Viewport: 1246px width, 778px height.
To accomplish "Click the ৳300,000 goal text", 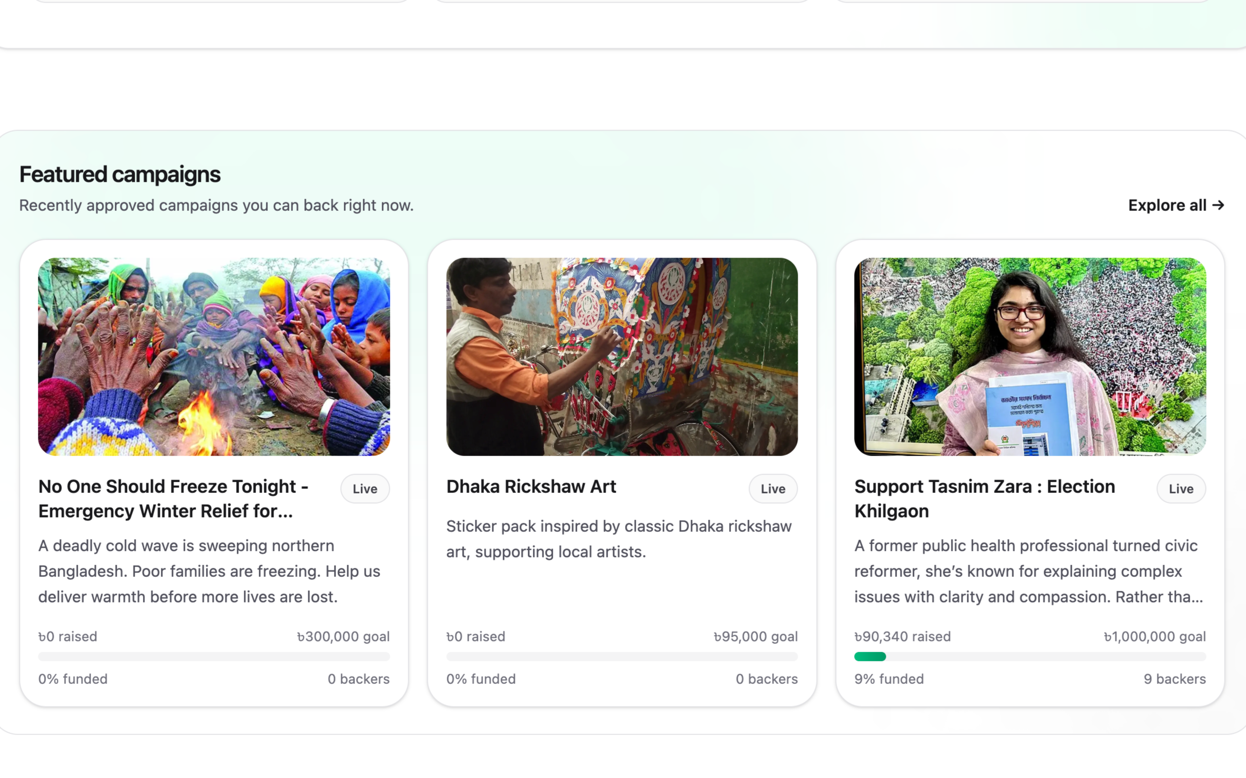I will click(343, 637).
